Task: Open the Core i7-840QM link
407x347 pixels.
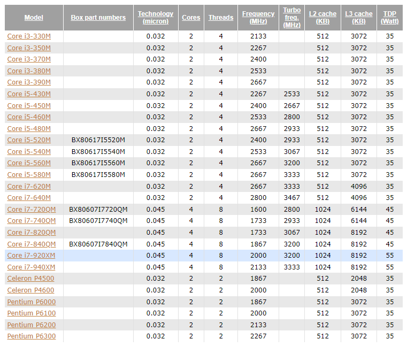Action: [x=32, y=244]
